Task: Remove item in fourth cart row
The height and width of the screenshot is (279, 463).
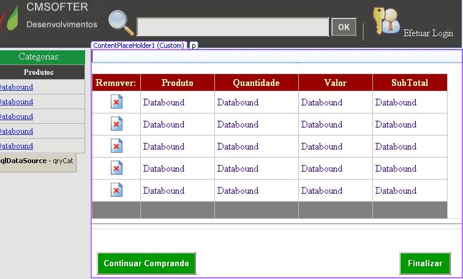Action: [116, 169]
